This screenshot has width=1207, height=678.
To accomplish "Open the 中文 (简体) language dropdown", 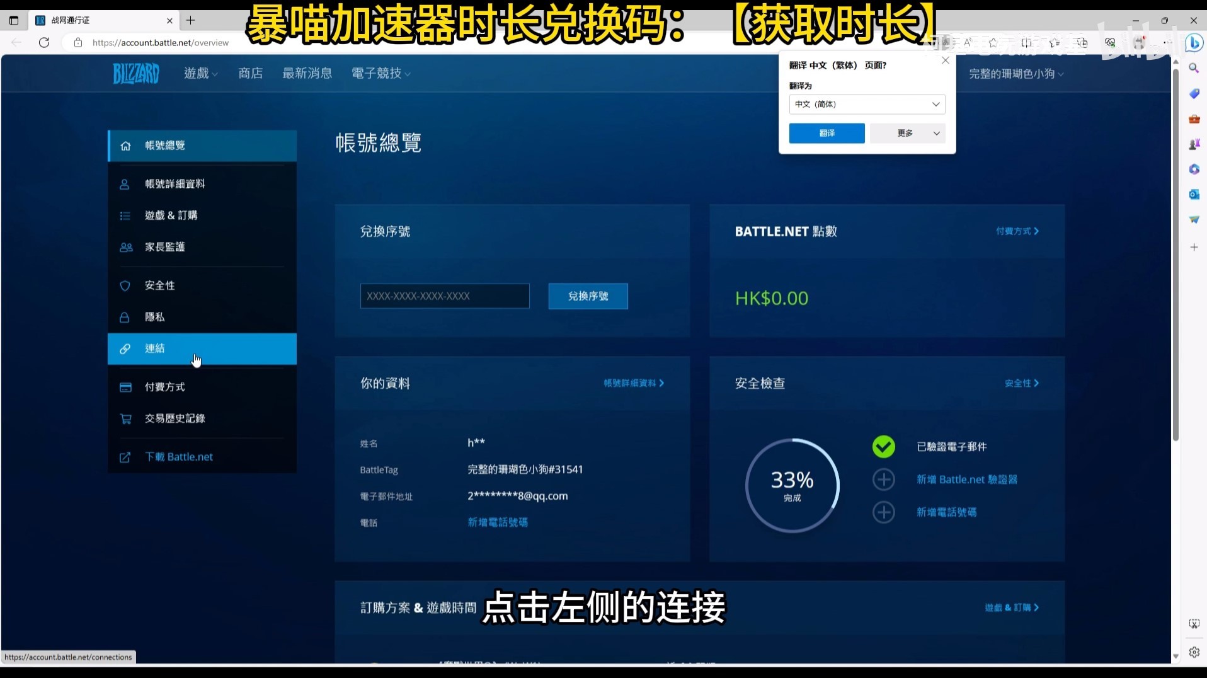I will pyautogui.click(x=867, y=104).
